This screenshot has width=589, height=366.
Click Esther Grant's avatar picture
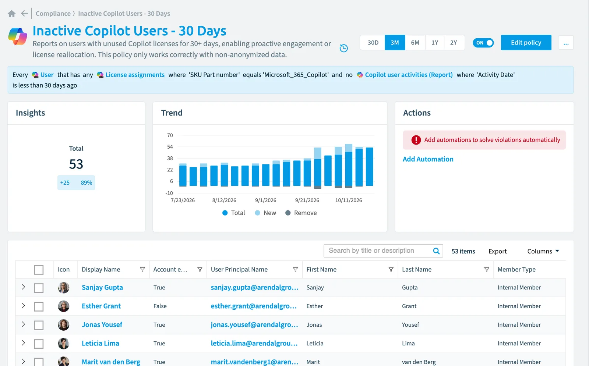[x=64, y=306]
